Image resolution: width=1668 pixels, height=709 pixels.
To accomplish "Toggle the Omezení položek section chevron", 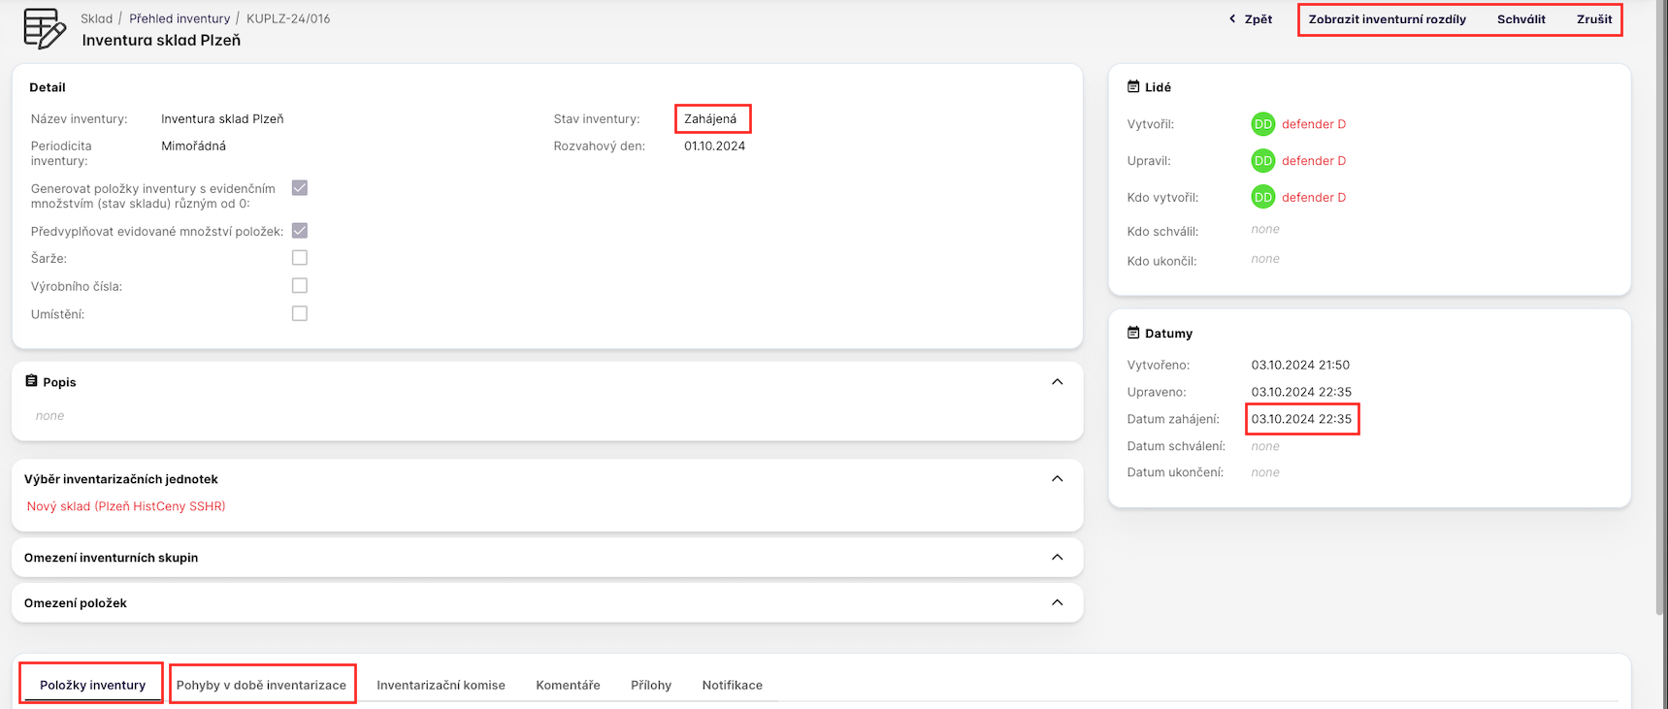I will (x=1057, y=603).
